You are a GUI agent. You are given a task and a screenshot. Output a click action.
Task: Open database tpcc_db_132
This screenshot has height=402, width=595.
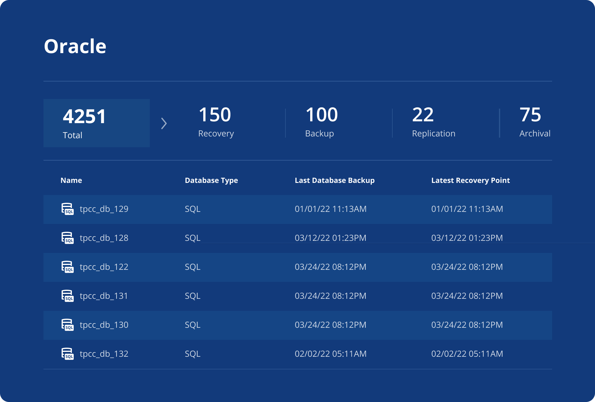click(x=104, y=354)
